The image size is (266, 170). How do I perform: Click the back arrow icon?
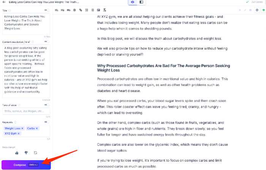coord(4,2)
